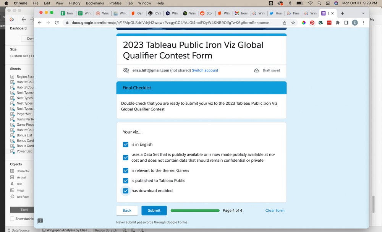Open macOS Control Center icon
The height and width of the screenshot is (232, 382).
[328, 3]
